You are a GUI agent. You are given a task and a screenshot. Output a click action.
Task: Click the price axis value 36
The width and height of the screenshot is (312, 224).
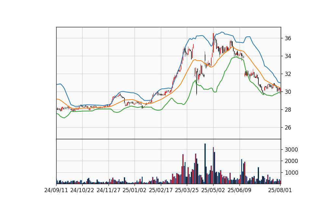pos(288,38)
